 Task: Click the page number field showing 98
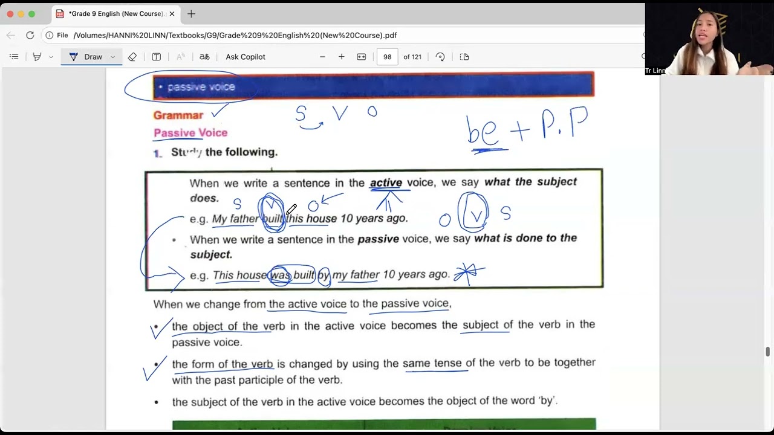click(x=387, y=57)
